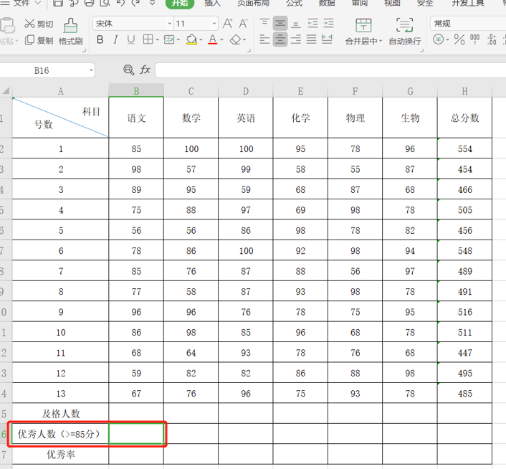506x469 pixels.
Task: Click the Copy (复制) button
Action: point(39,40)
